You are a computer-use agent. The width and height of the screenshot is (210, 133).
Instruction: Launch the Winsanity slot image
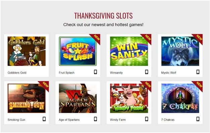tap(129, 51)
